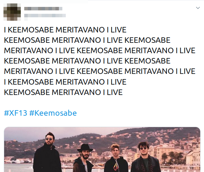Screen dimensions: 204x172
Task: Click the blank space above the hashtags
Action: (102, 103)
